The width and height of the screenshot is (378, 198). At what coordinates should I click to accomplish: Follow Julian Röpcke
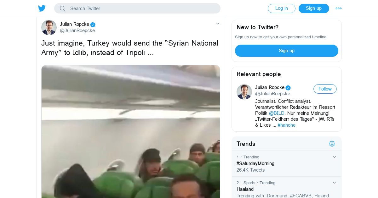[325, 89]
